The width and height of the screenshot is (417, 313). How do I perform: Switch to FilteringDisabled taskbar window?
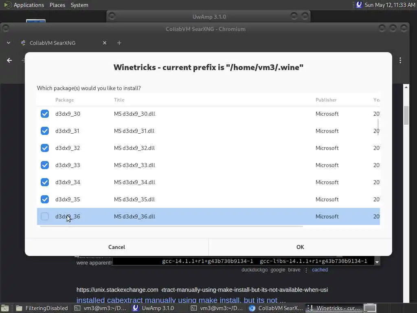click(x=42, y=308)
